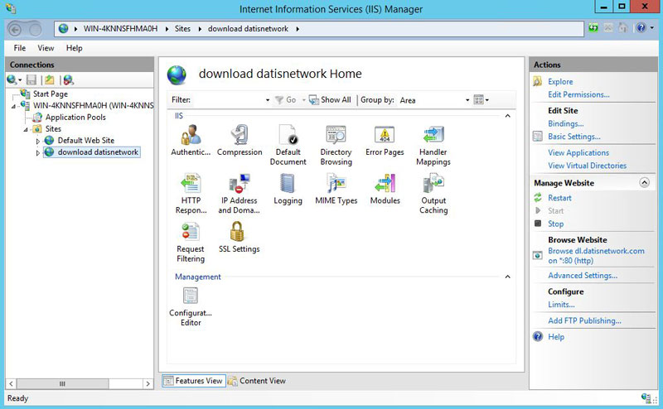Open SSL Settings feature
The height and width of the screenshot is (409, 663).
click(240, 238)
